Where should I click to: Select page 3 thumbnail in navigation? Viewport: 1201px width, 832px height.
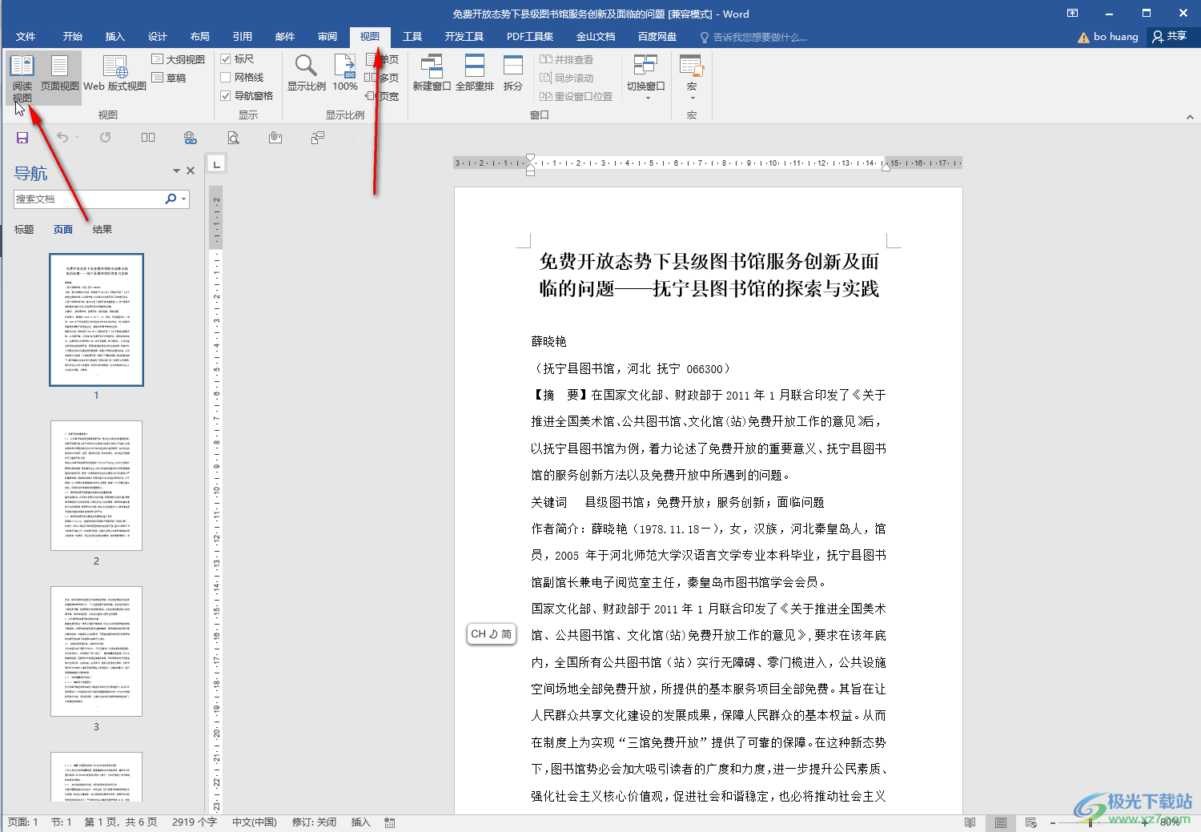[x=96, y=651]
